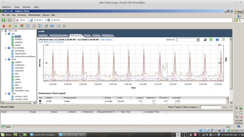
Task: Switch to workspace 3
Action: 182,135
